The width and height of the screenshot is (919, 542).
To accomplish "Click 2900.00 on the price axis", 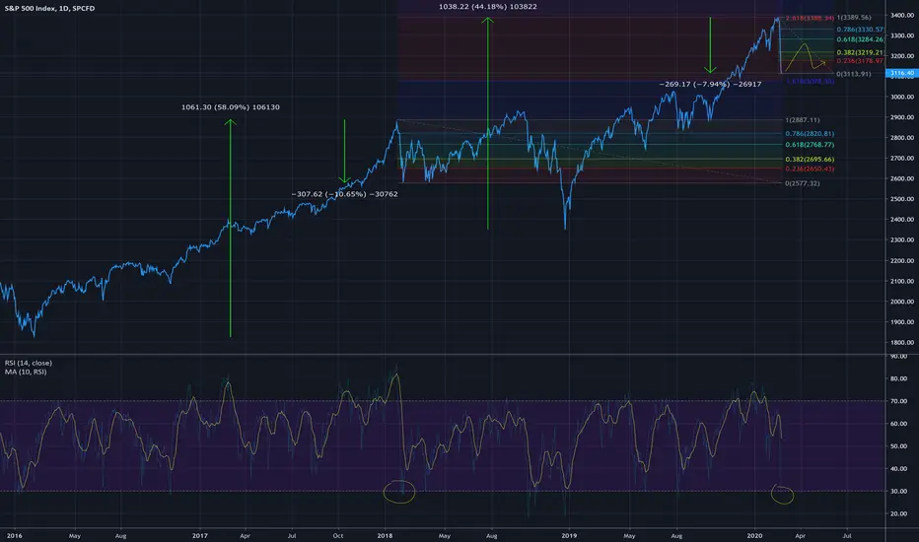I will click(x=902, y=117).
